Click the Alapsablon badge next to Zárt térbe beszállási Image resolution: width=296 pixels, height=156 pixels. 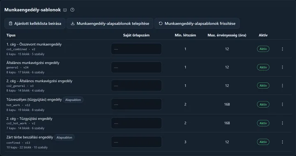point(65,138)
